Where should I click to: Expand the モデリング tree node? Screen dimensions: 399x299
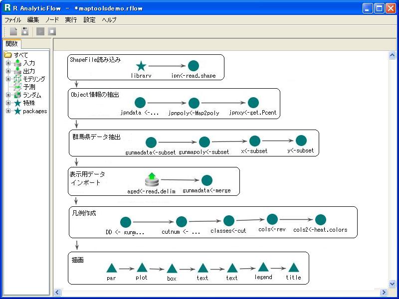tap(8, 79)
